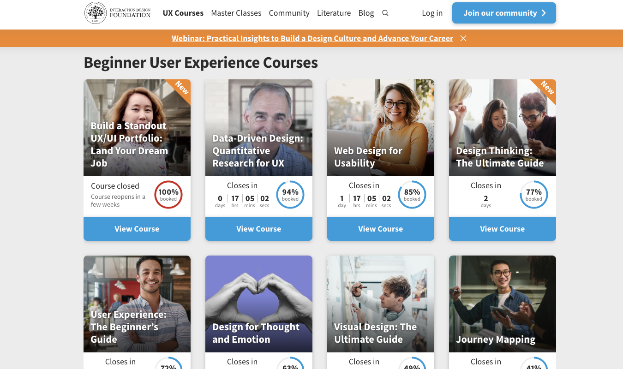623x369 pixels.
Task: Open the Master Classes section
Action: point(236,13)
